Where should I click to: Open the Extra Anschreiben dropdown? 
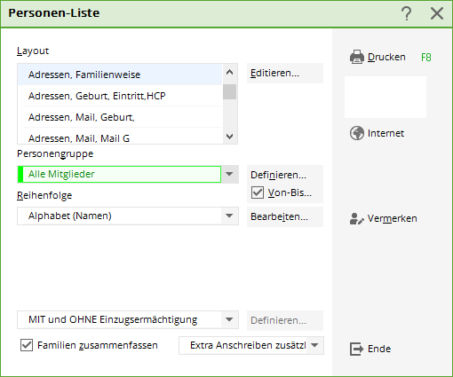click(315, 345)
